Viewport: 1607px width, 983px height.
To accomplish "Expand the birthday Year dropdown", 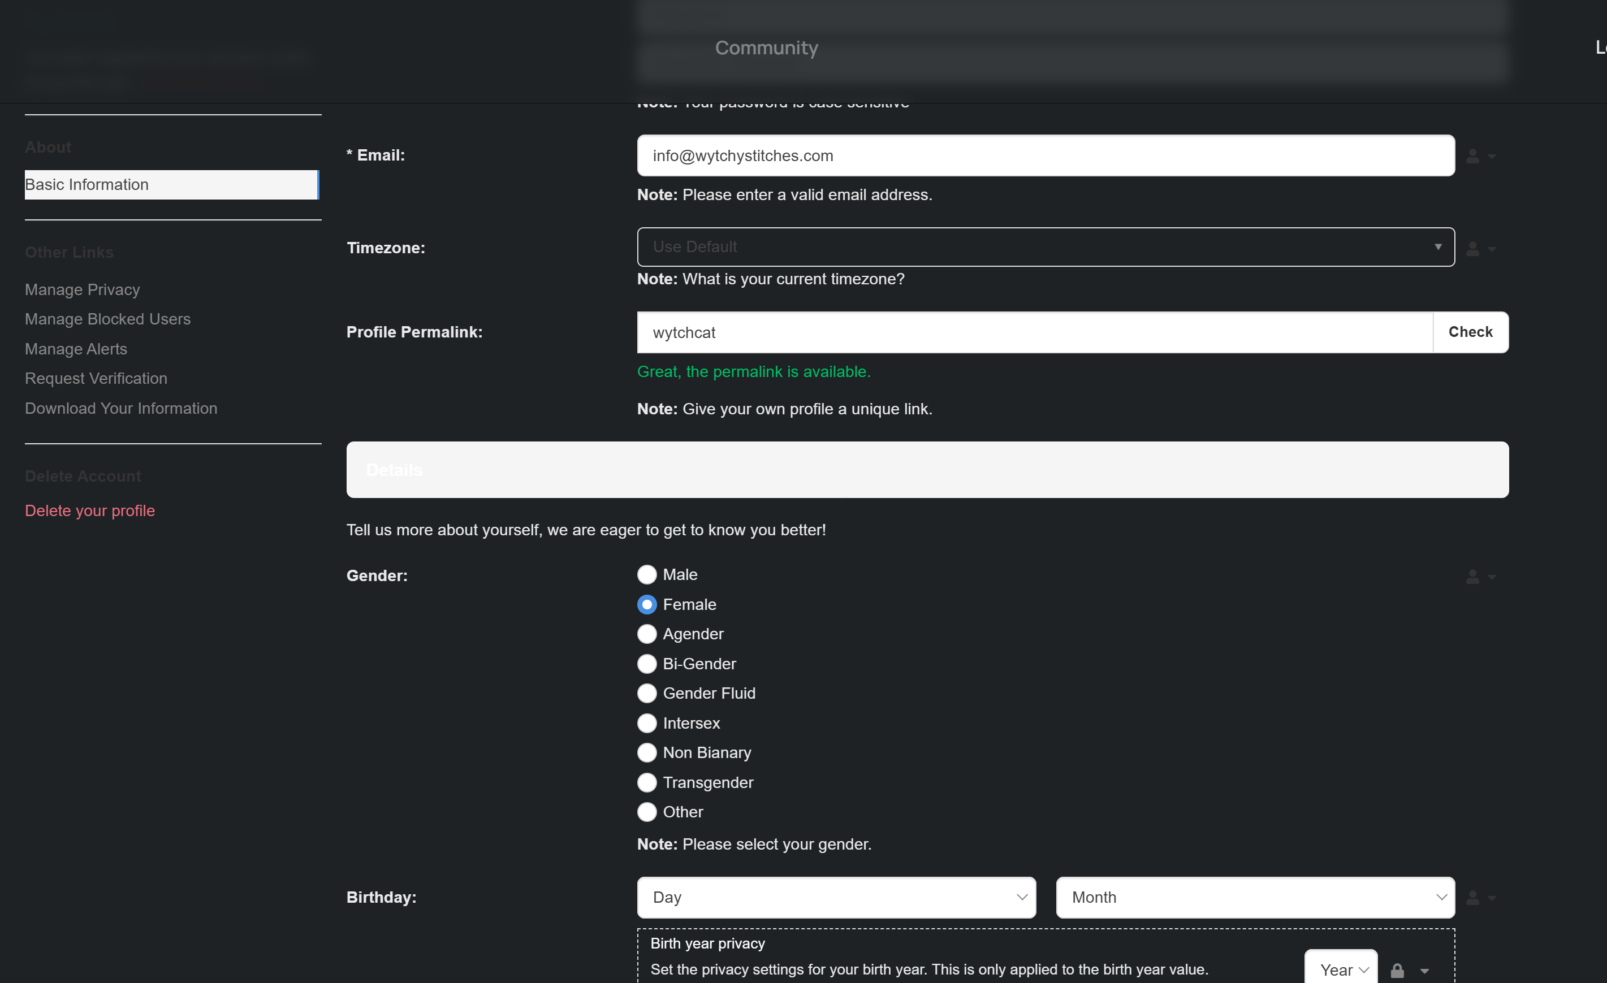I will pos(1341,970).
